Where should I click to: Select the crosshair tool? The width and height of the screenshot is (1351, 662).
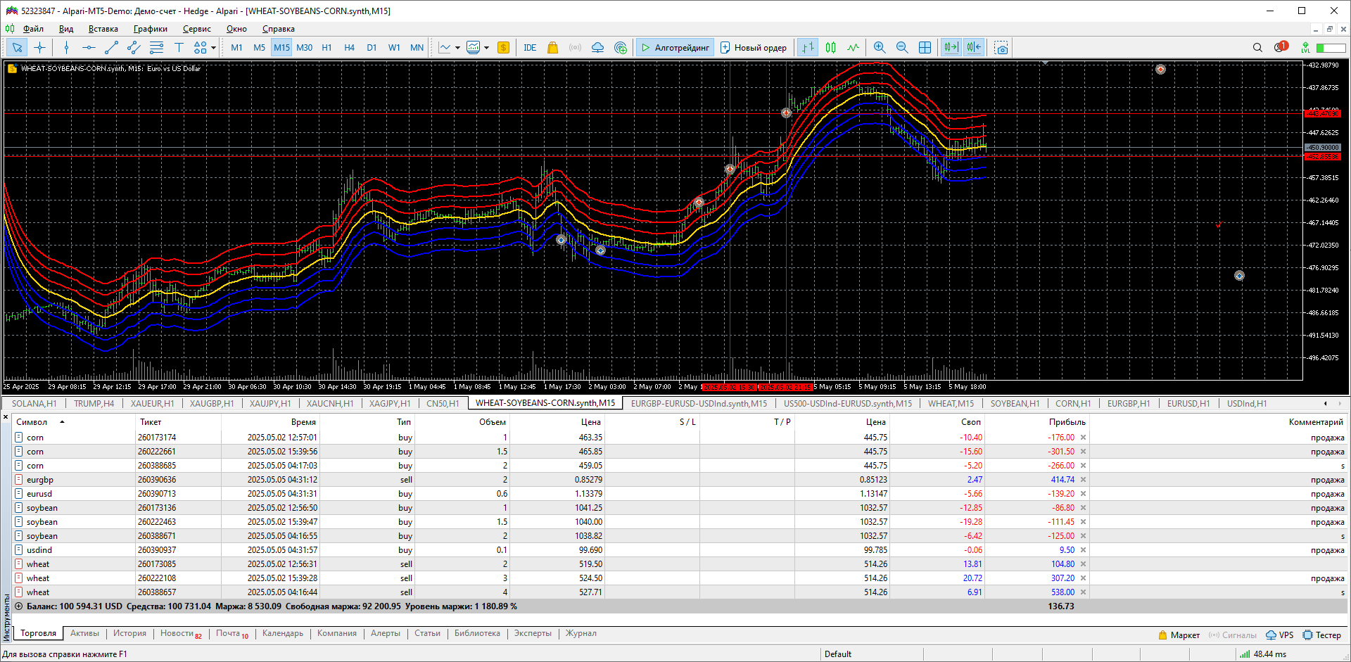point(40,48)
